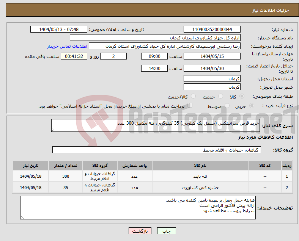Click the response deadline date 1404/05/15 field
299x241 pixels.
[x=212, y=56]
